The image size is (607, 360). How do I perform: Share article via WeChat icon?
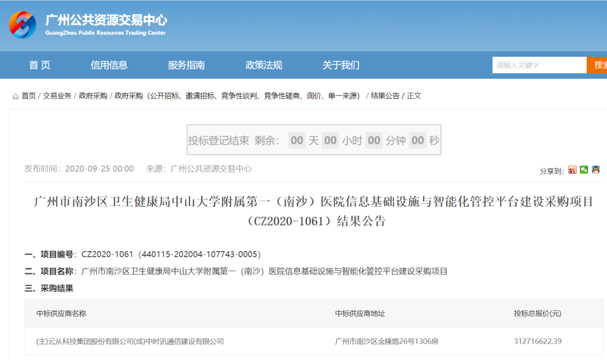coord(584,170)
